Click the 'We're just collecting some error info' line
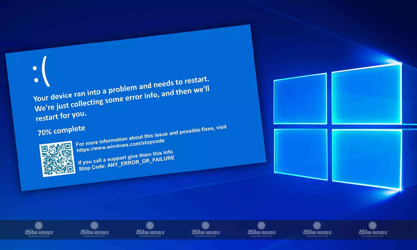 pyautogui.click(x=122, y=99)
